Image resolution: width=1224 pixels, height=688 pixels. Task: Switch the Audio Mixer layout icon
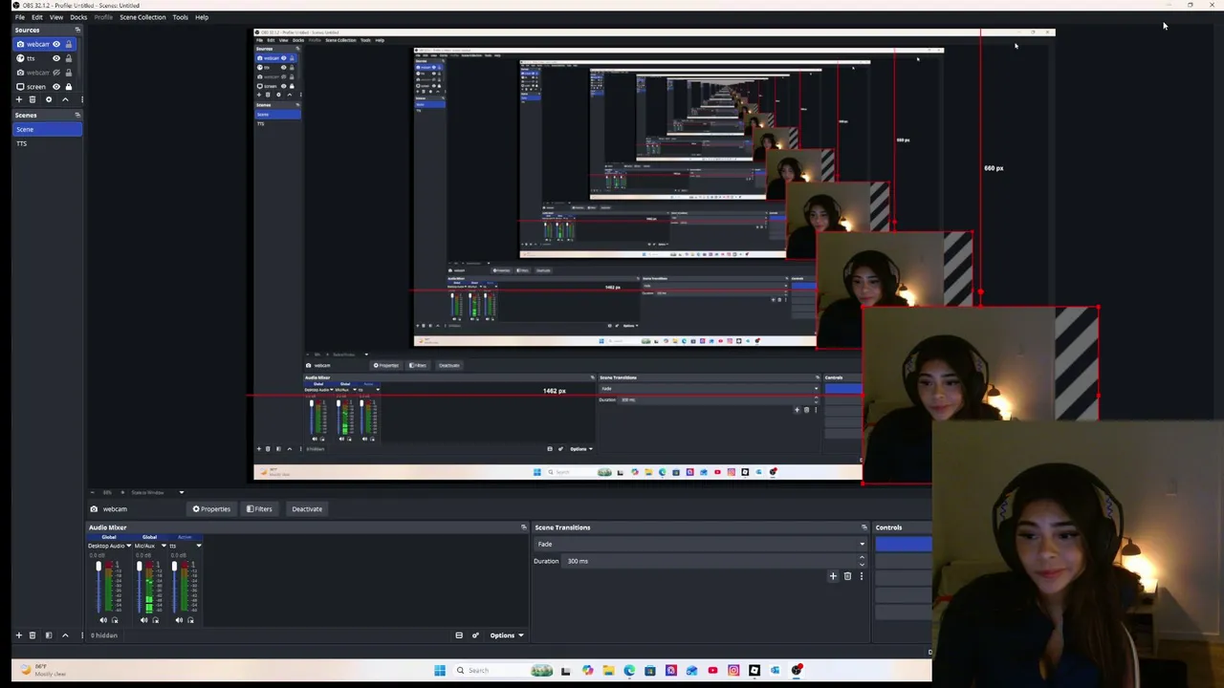point(459,635)
